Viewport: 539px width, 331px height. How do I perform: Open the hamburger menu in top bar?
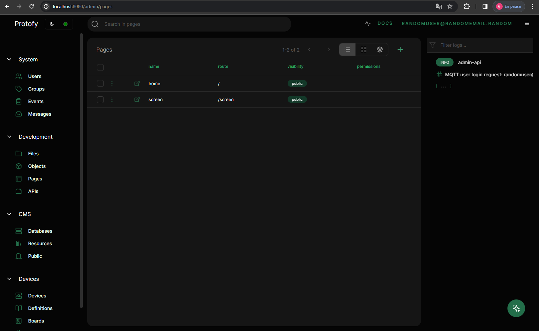coord(527,23)
